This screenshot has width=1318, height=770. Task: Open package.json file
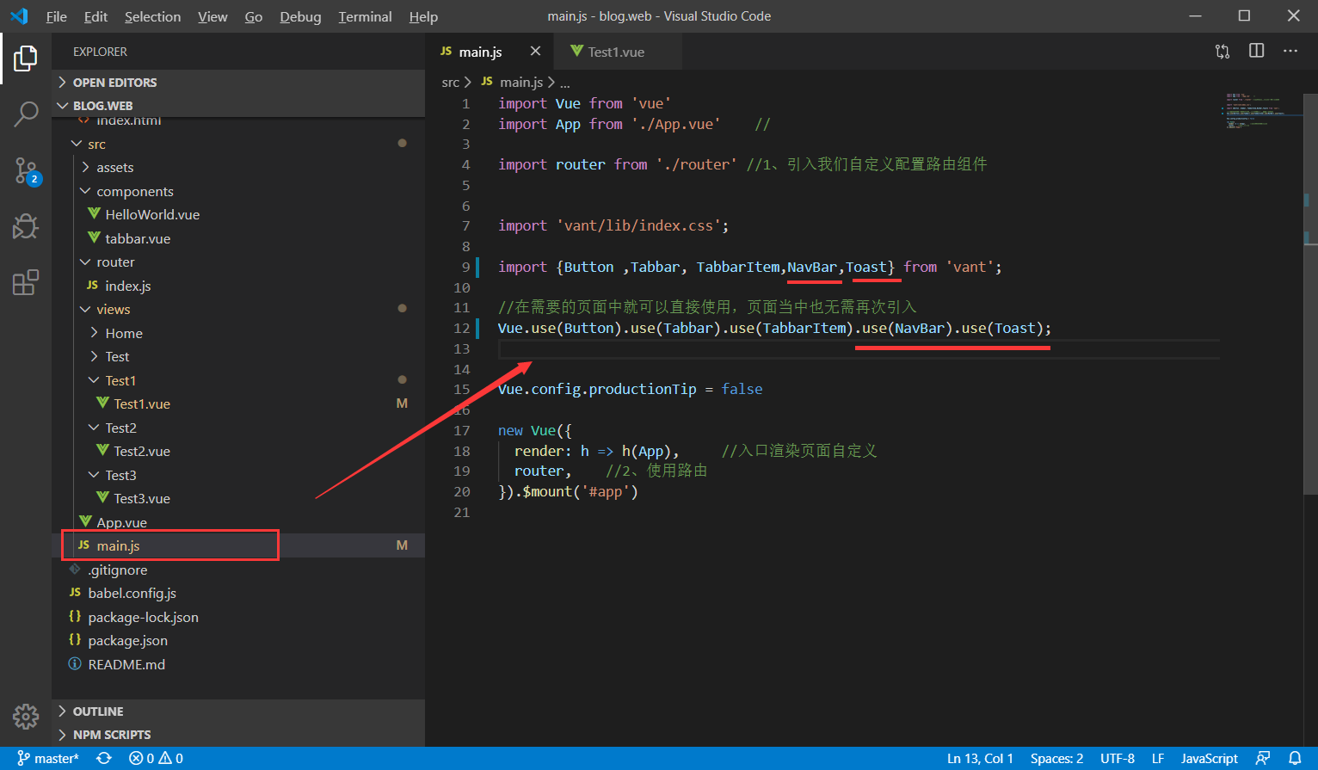[238, 640]
